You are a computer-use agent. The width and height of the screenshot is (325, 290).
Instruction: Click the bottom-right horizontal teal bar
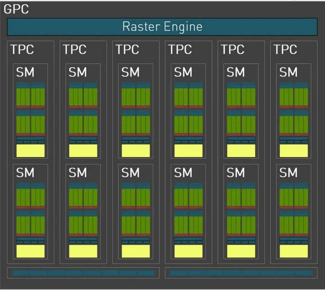pos(241,273)
